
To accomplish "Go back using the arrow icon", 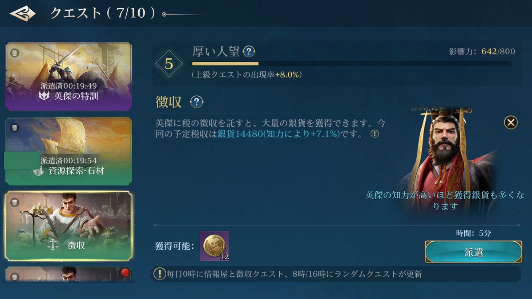I will pos(23,14).
